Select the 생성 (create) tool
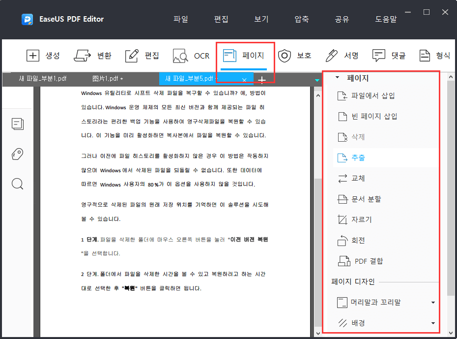 pyautogui.click(x=44, y=56)
